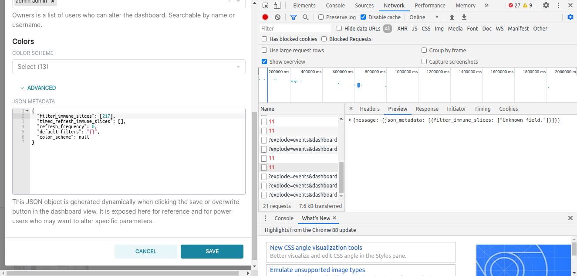The height and width of the screenshot is (276, 577).
Task: Click the 27 errors counter
Action: pyautogui.click(x=514, y=6)
